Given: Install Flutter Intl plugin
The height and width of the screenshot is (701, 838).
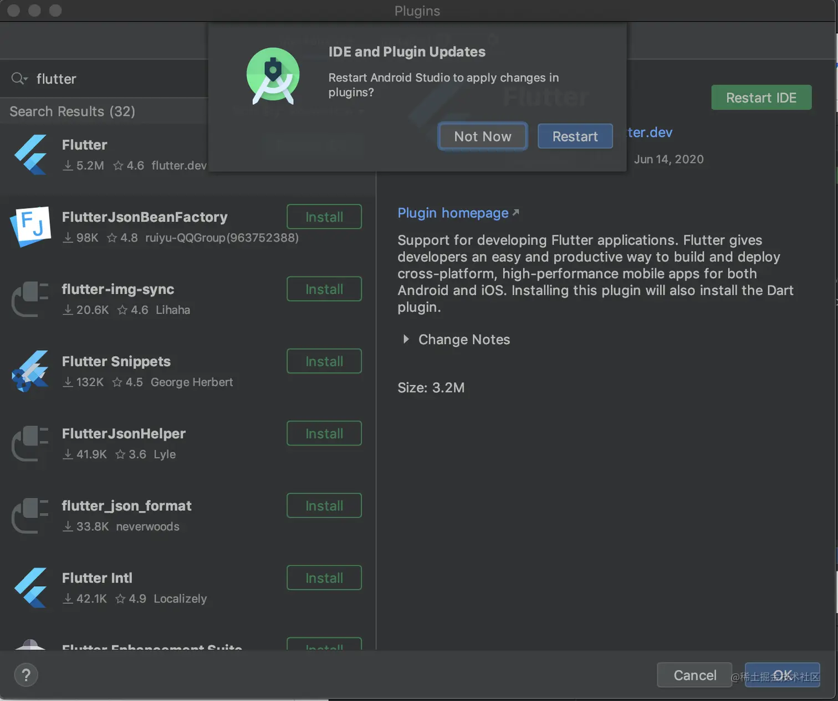Looking at the screenshot, I should click(324, 578).
